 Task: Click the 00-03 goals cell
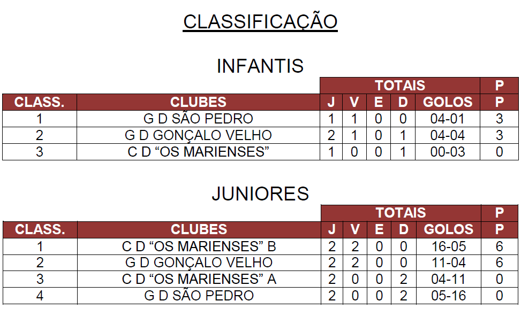click(448, 152)
